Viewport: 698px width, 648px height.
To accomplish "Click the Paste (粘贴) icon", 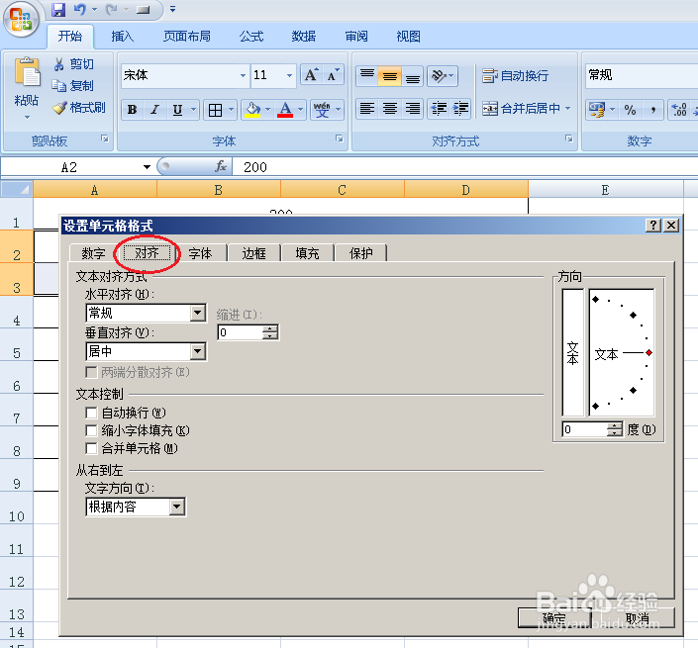I will pyautogui.click(x=27, y=71).
